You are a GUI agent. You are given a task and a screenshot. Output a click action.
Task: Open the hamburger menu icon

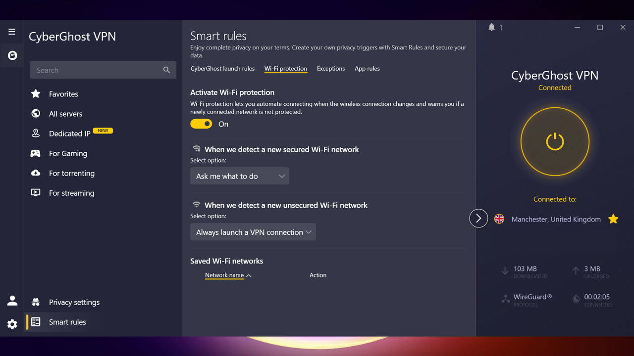(12, 32)
